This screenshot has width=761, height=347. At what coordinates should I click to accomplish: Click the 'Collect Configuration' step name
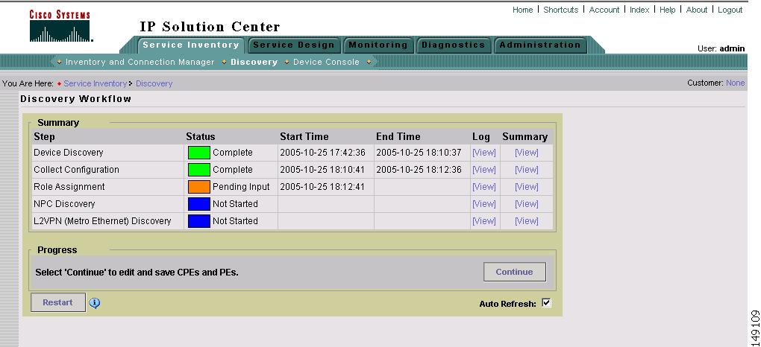pos(76,170)
